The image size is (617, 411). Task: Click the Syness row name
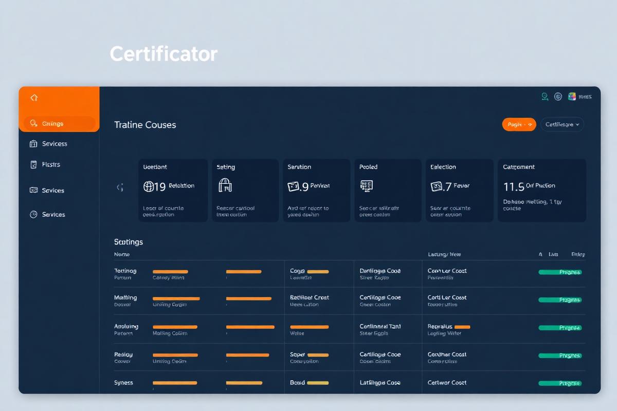coord(123,383)
